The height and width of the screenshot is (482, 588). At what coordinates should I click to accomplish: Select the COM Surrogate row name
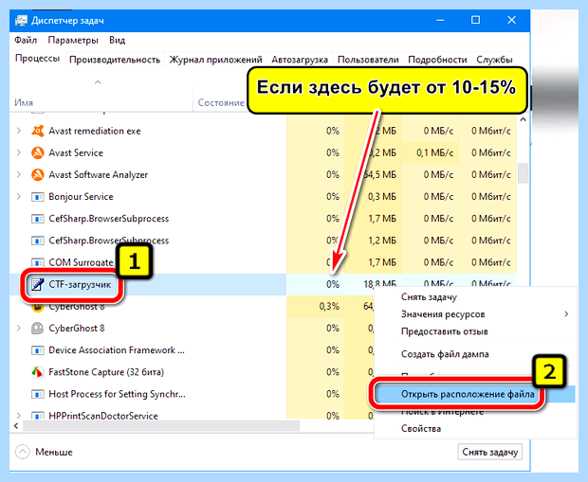coord(81,262)
